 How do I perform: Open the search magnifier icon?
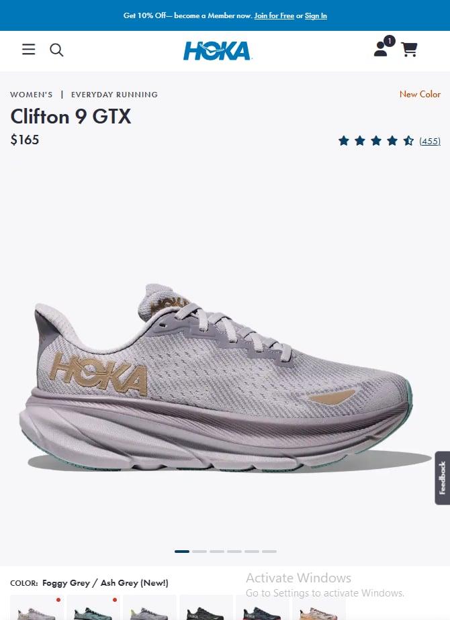pos(56,50)
